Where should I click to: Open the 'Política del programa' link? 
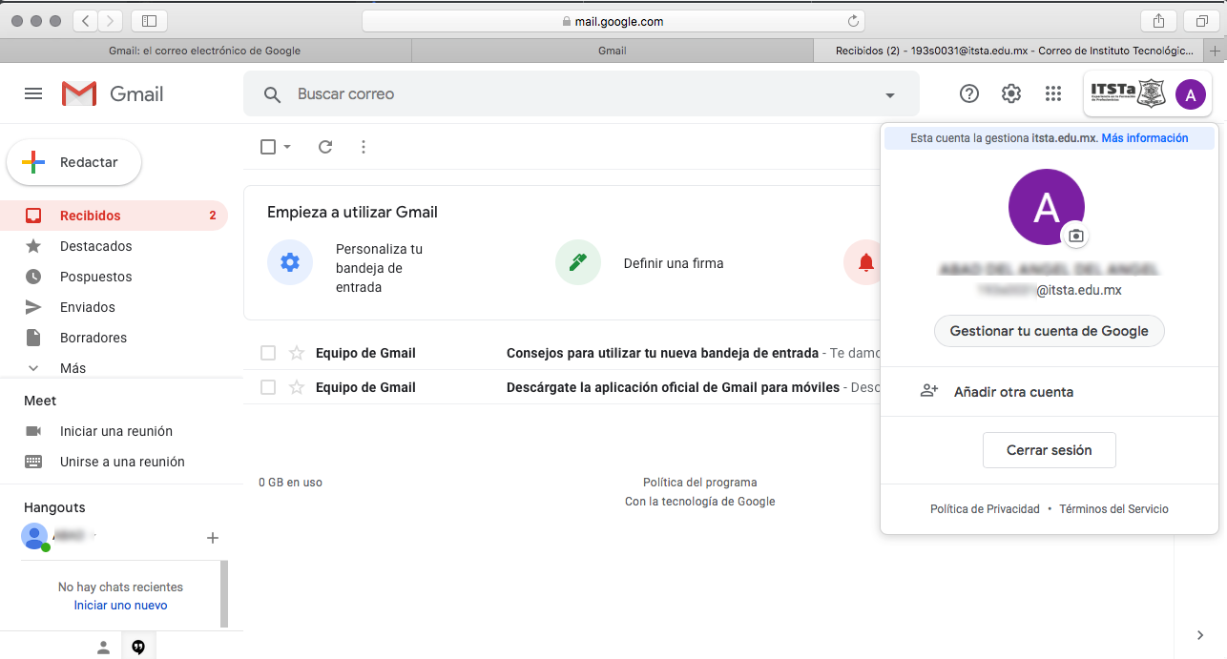pyautogui.click(x=700, y=483)
